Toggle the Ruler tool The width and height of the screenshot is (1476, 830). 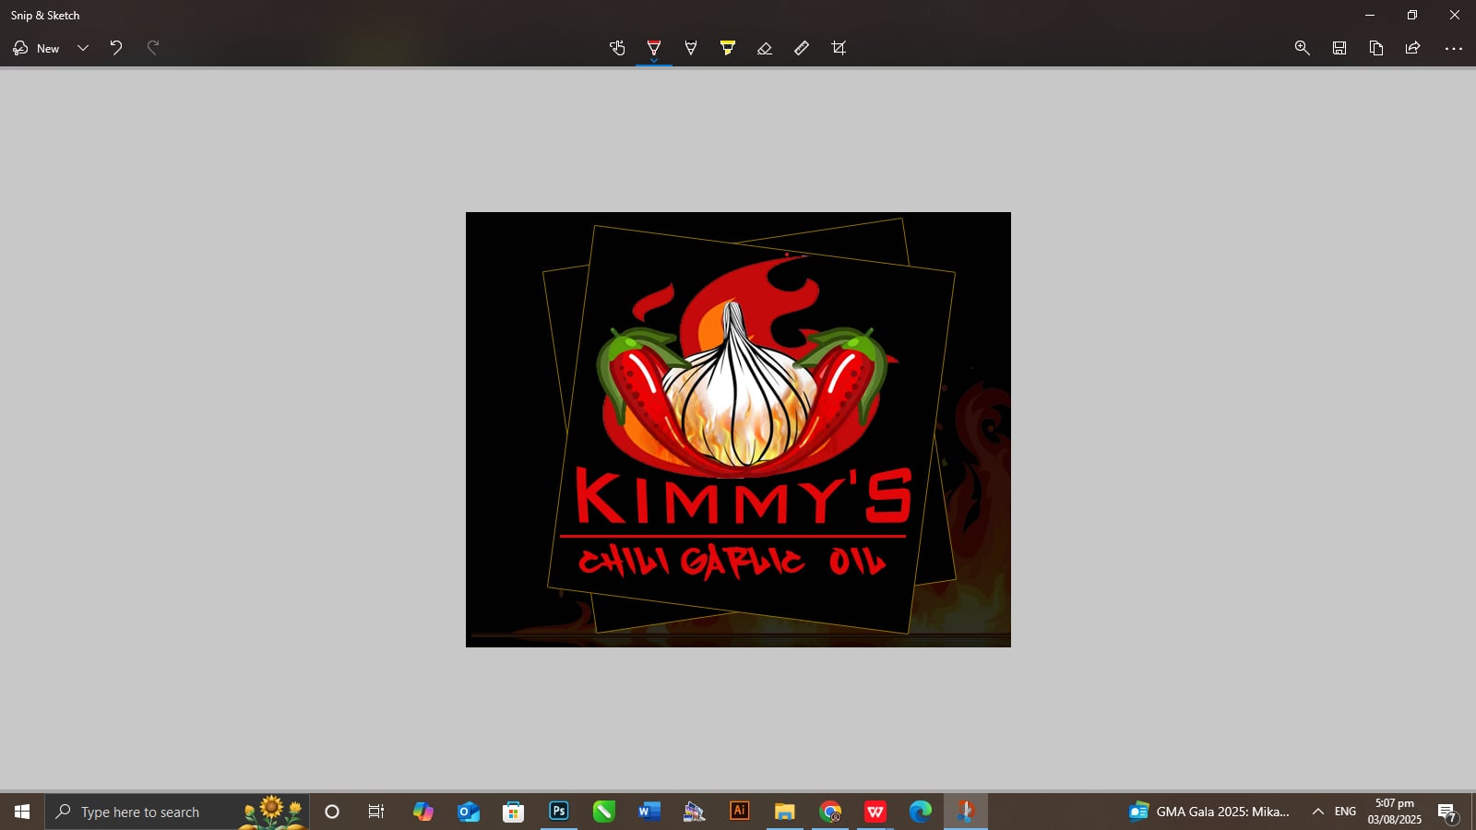(x=802, y=48)
